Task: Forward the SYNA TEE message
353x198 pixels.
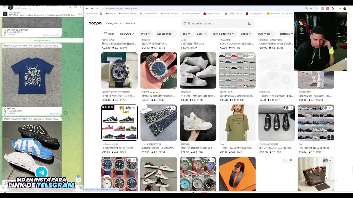Action: click(65, 113)
